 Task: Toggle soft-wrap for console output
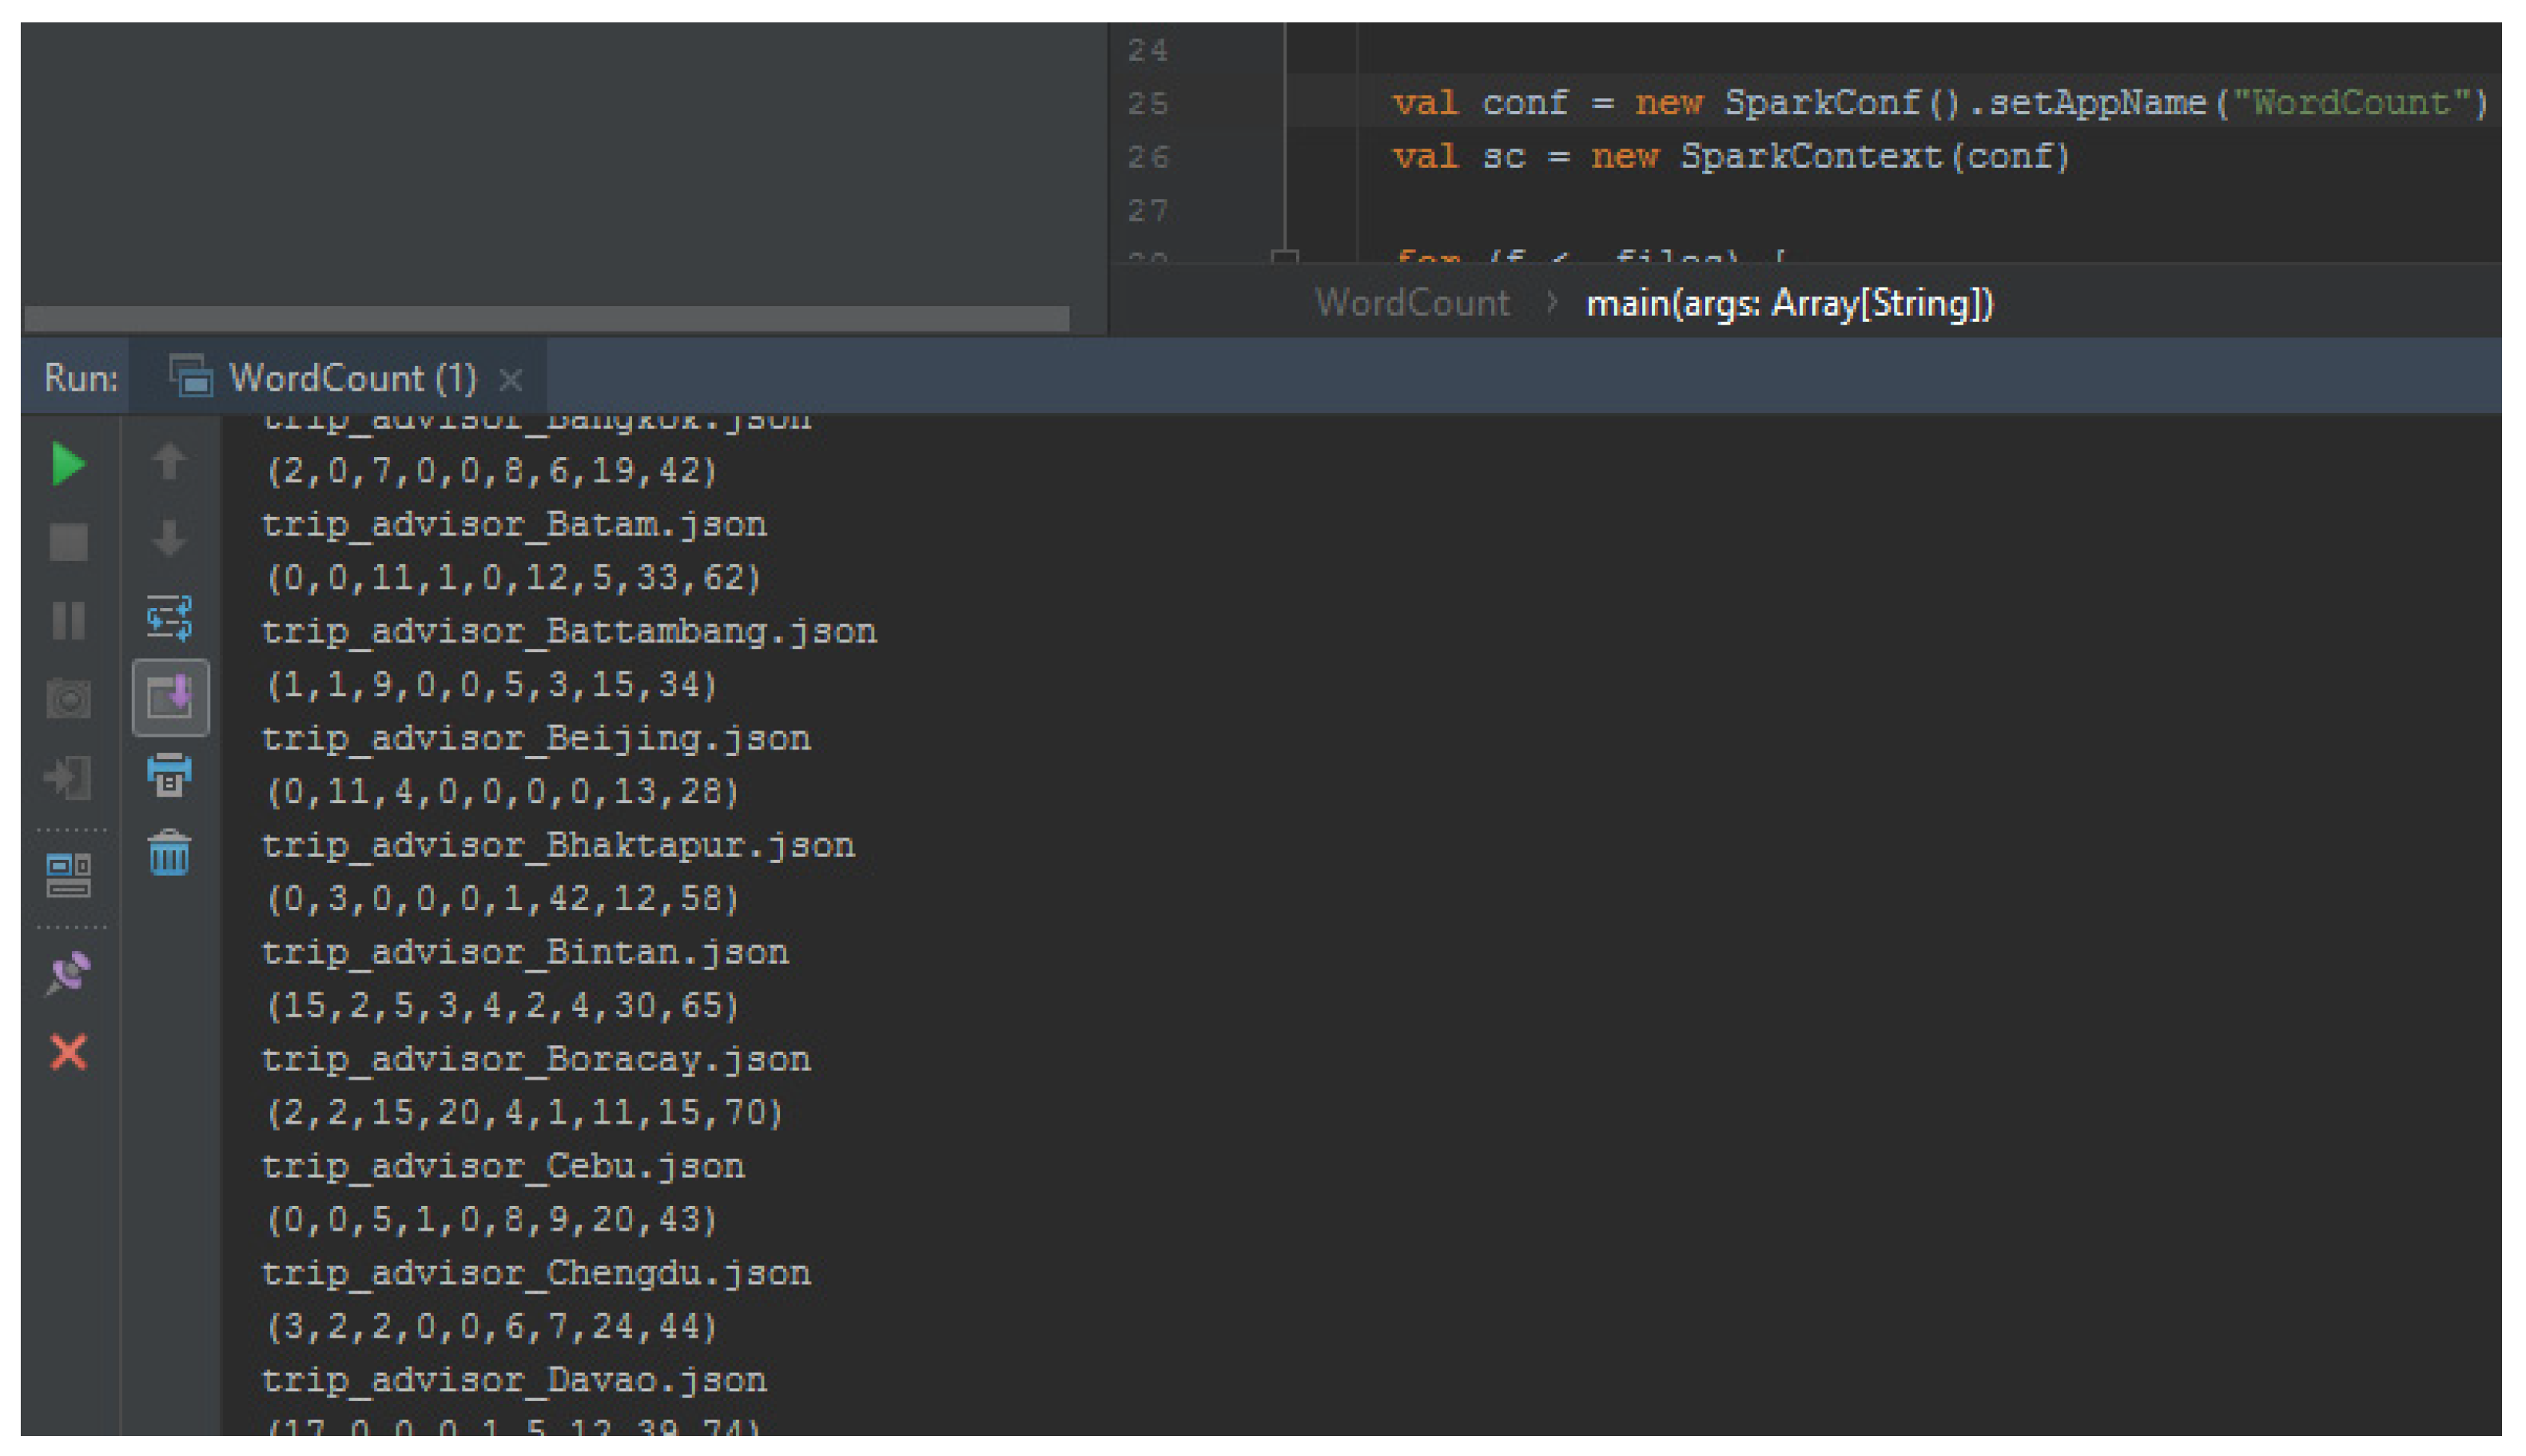tap(169, 617)
